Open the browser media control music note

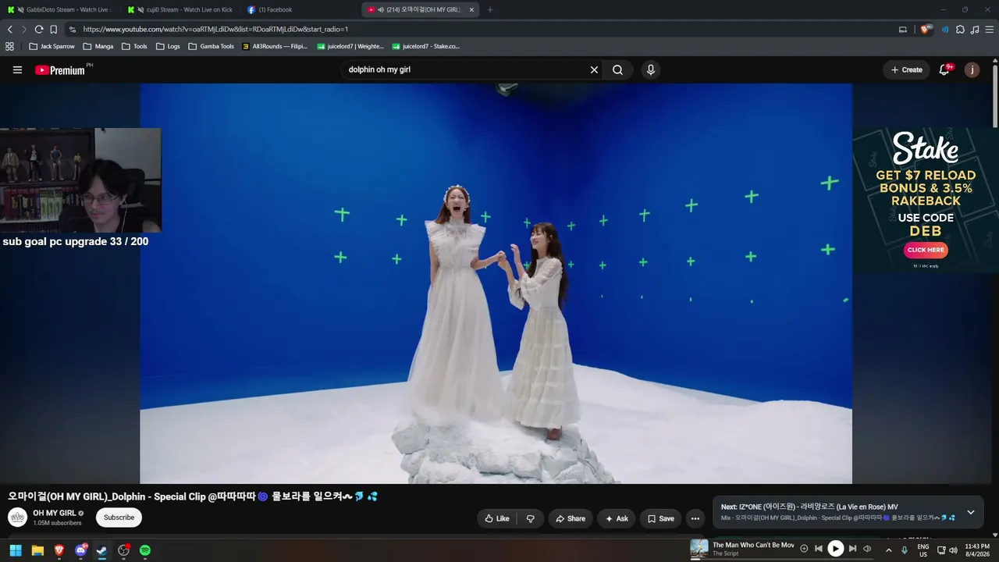pyautogui.click(x=974, y=29)
